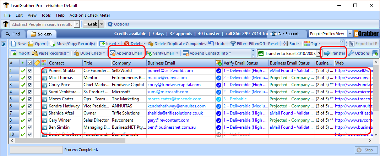Undo the last action

[x=217, y=44]
